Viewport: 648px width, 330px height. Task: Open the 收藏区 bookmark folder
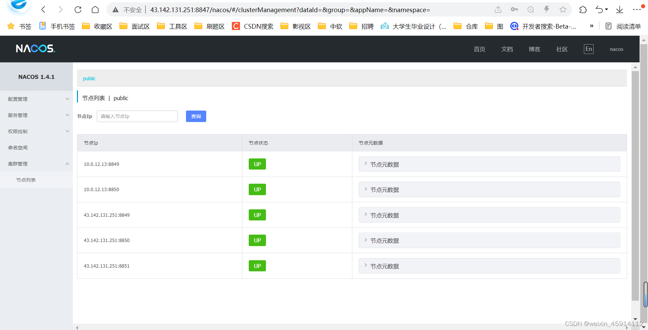pyautogui.click(x=97, y=26)
